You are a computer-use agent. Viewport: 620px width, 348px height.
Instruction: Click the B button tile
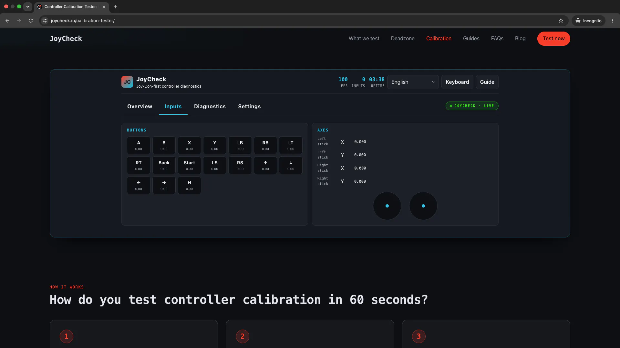click(164, 145)
